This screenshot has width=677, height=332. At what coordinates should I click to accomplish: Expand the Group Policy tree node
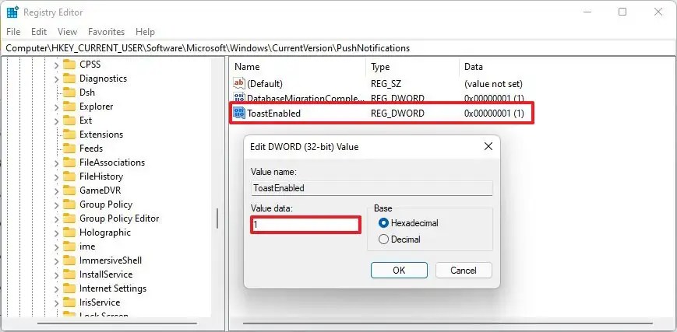point(56,205)
